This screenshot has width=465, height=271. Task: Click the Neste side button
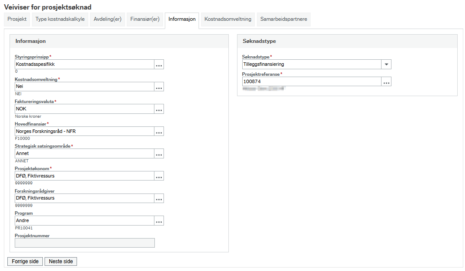pos(61,261)
